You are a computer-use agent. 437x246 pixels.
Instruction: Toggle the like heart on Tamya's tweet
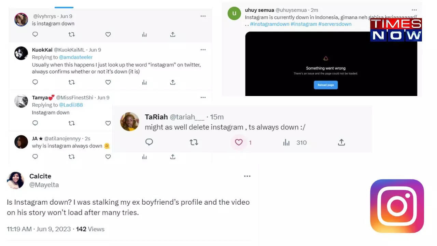click(x=108, y=123)
